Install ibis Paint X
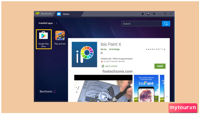 coord(160,66)
